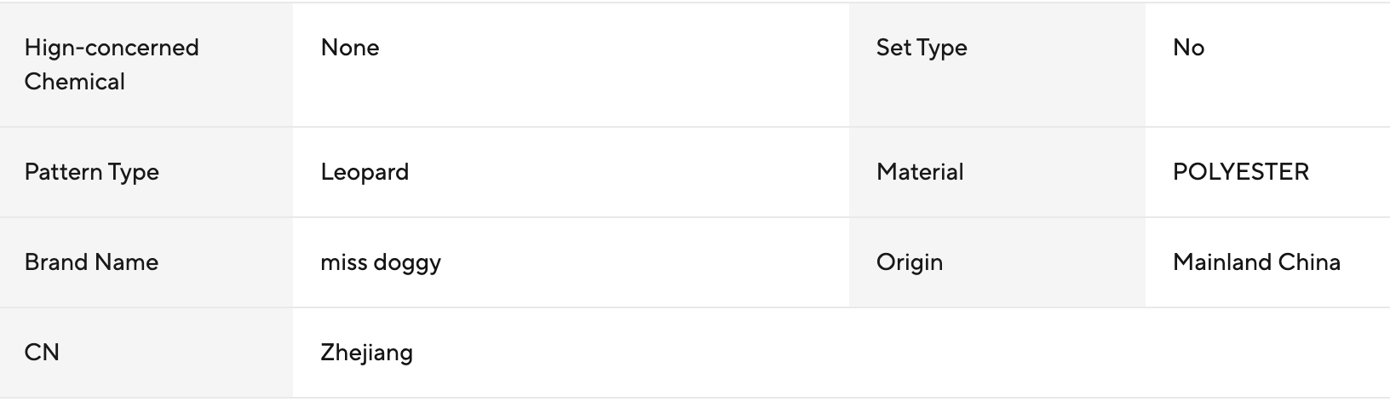The image size is (1390, 402).
Task: Select the "Zhejiang" value
Action: pos(366,353)
